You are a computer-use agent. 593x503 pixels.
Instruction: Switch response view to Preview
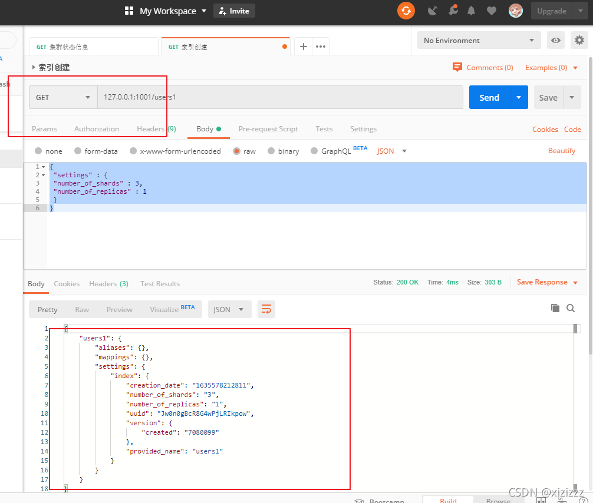click(x=120, y=309)
